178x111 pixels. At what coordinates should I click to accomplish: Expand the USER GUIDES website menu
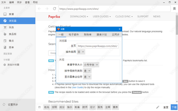coord(102,17)
